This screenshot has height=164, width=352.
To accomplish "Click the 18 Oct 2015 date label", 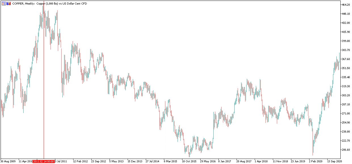I will [189, 161].
